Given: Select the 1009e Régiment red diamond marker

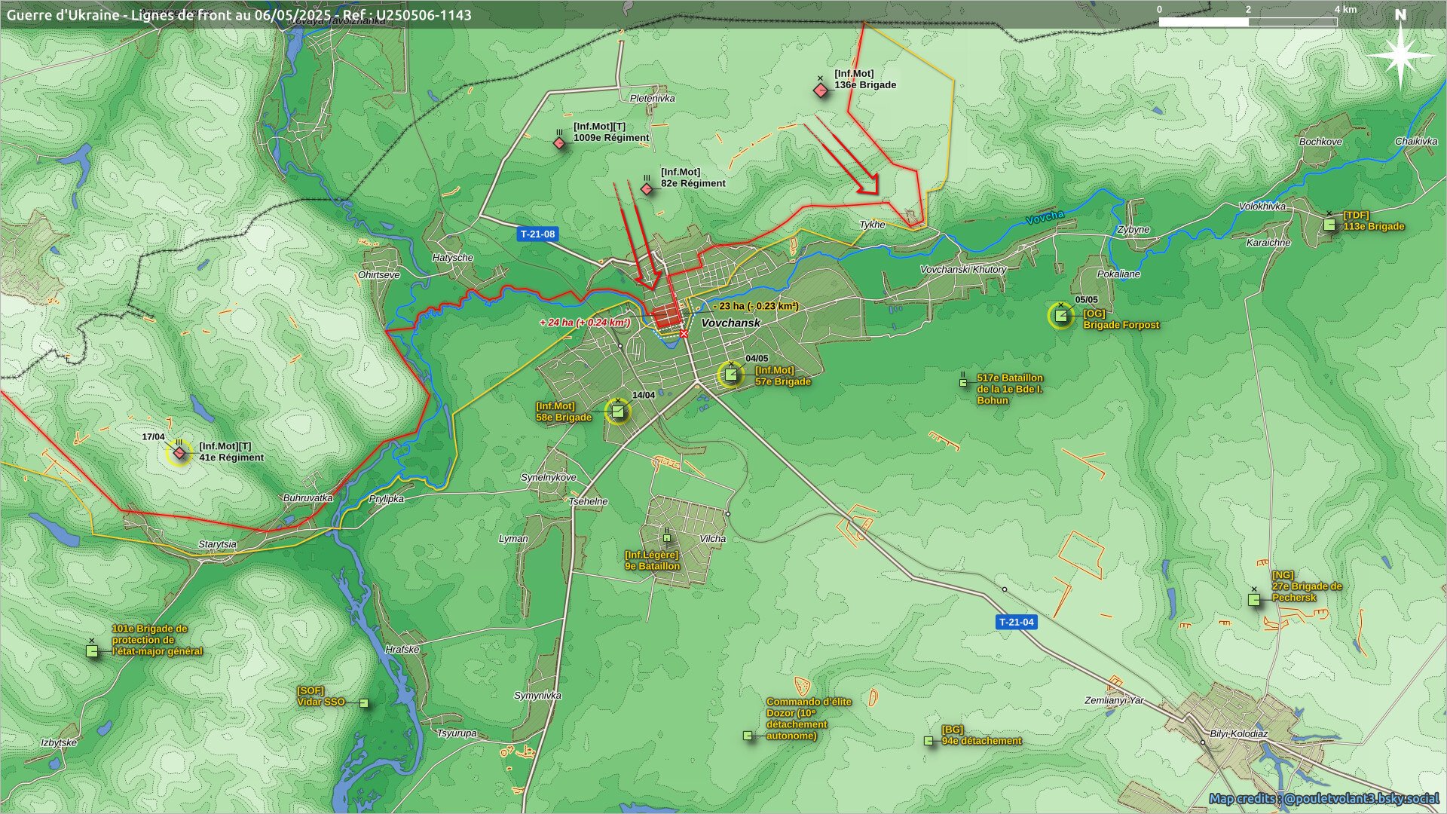Looking at the screenshot, I should coord(559,143).
